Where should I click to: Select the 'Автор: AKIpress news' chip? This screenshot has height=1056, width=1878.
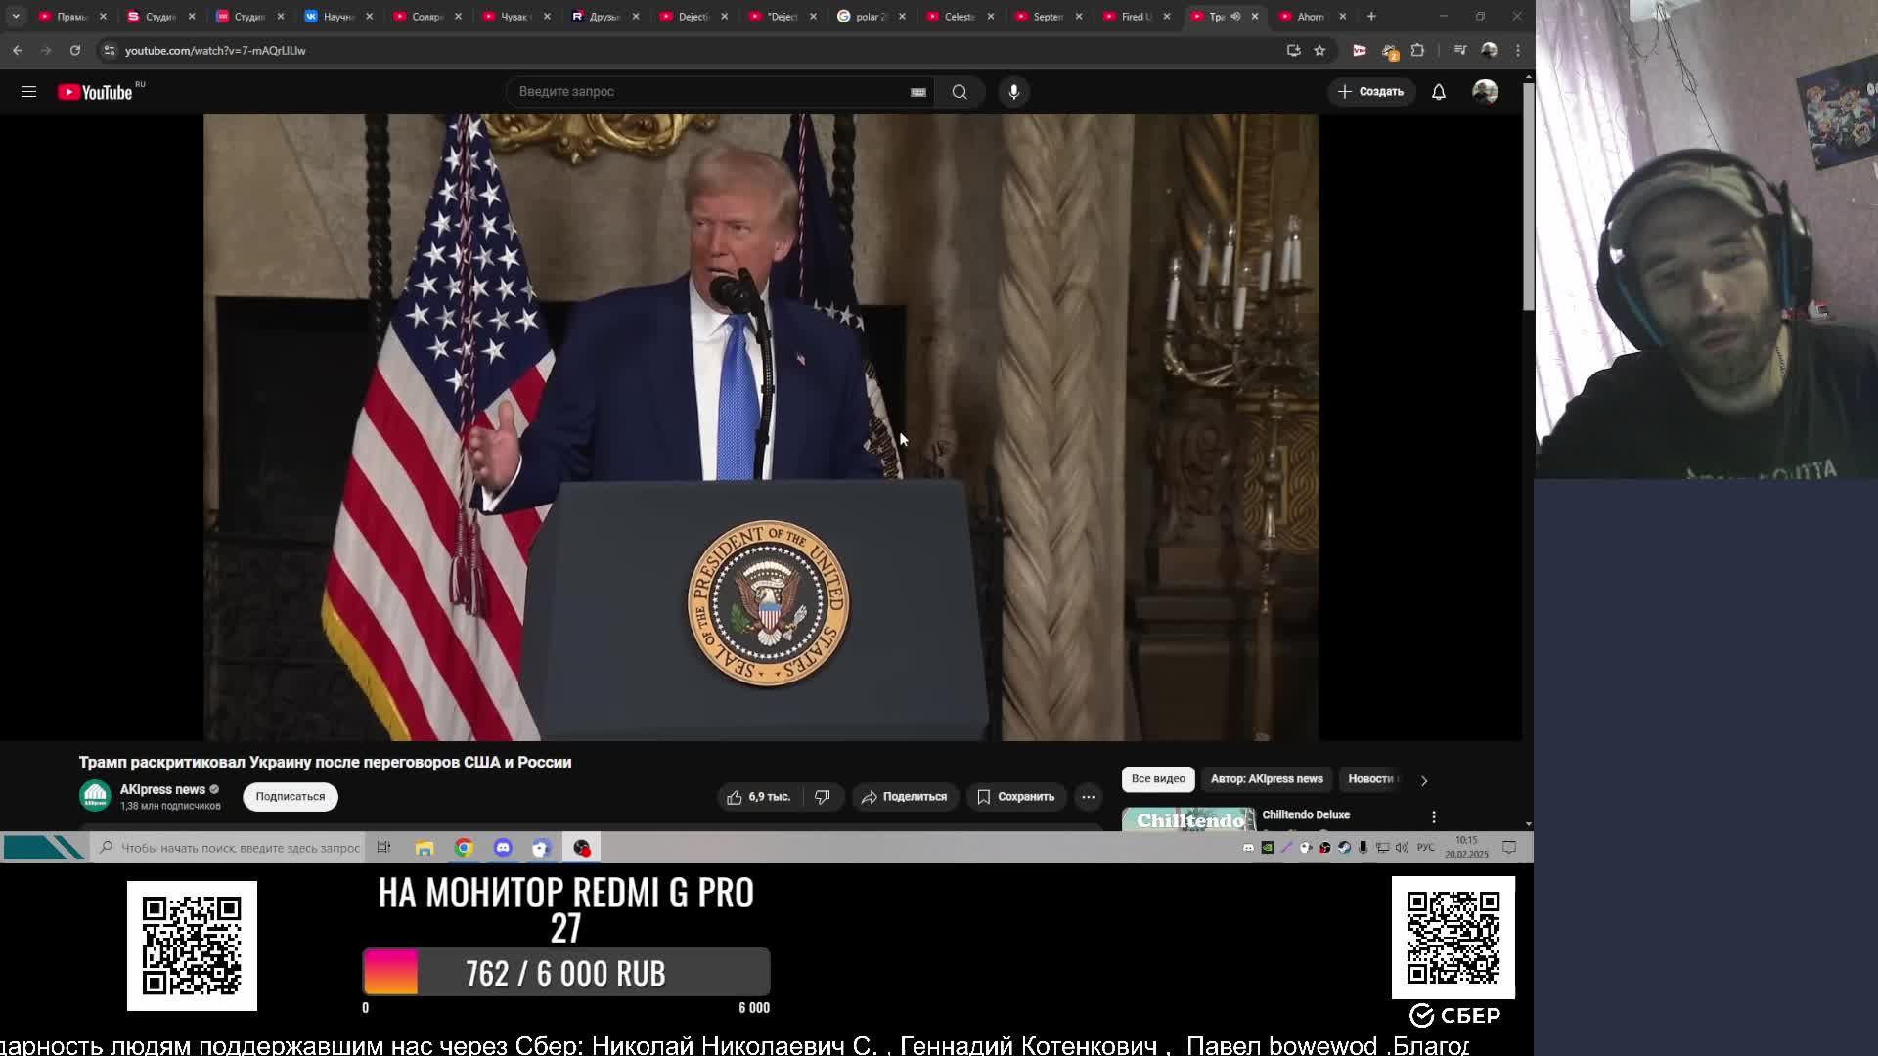tap(1266, 779)
